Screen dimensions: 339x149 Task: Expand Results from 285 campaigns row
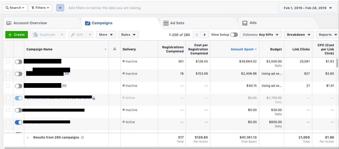point(28,137)
